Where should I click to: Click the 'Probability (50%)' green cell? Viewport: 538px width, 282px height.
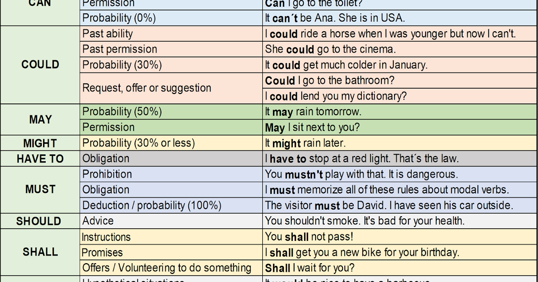coord(171,111)
